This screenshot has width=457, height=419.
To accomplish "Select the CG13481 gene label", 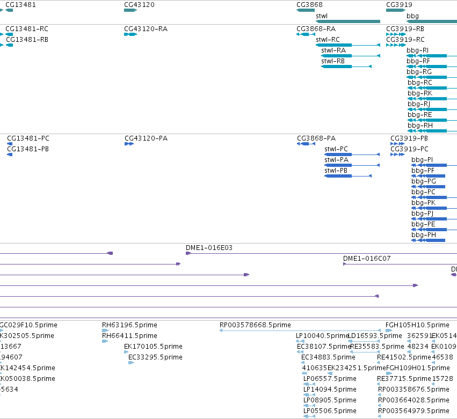I will tap(21, 5).
